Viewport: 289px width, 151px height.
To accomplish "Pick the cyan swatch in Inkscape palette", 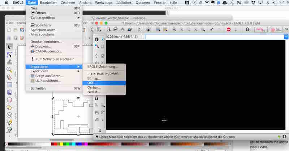I will point(74,144).
